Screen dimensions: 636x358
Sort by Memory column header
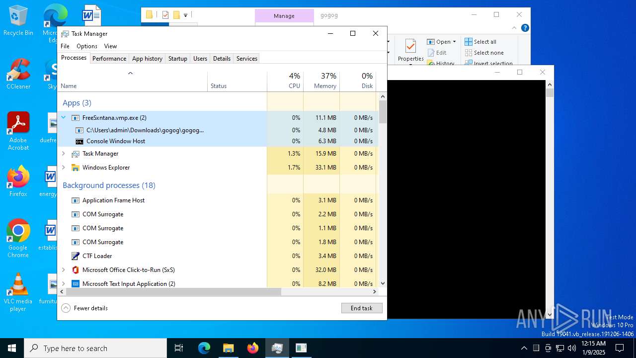(x=321, y=81)
